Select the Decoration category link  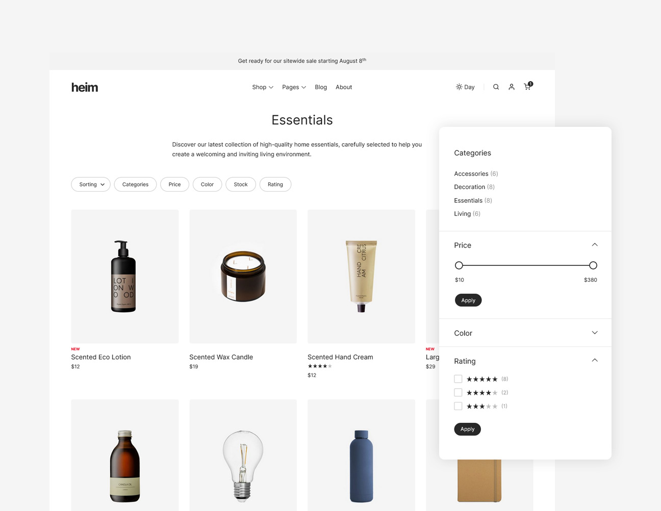(x=474, y=187)
